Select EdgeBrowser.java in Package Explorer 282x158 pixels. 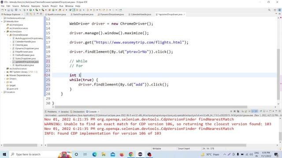pyautogui.click(x=24, y=52)
